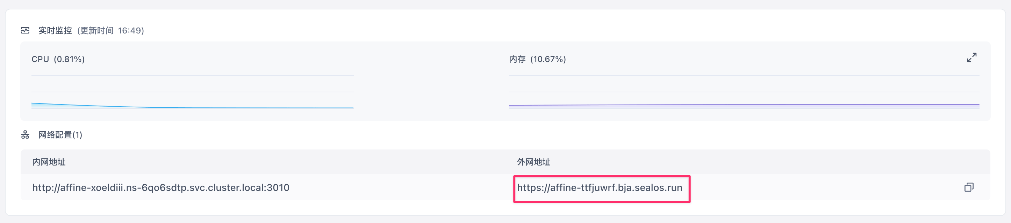Click the 外网地址 column header
Image resolution: width=1011 pixels, height=223 pixels.
533,162
